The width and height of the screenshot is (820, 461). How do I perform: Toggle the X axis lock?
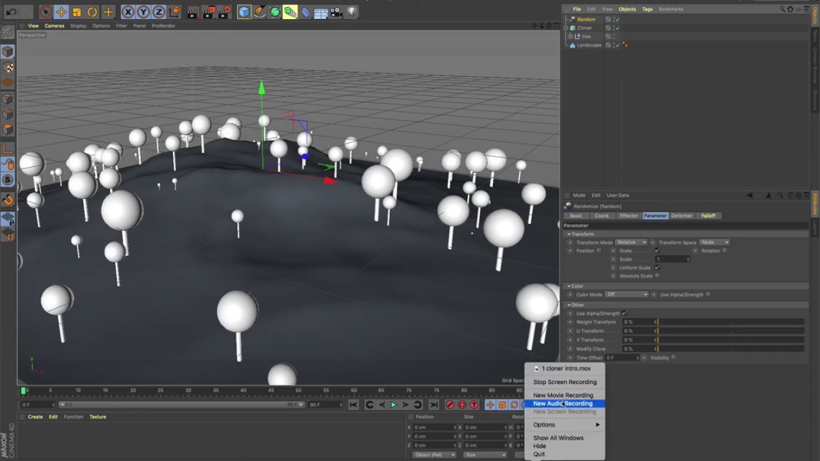point(127,12)
